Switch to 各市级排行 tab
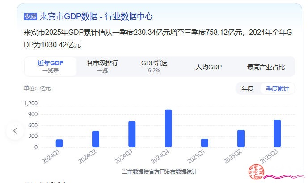This screenshot has width=308, height=183. coord(102,66)
